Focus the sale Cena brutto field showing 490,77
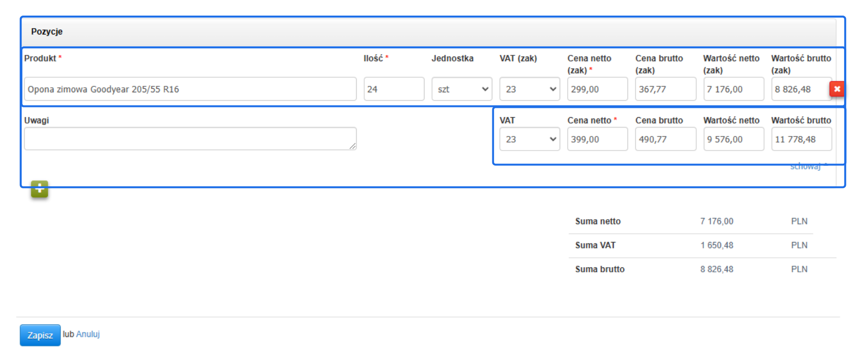The height and width of the screenshot is (349, 857). pyautogui.click(x=665, y=139)
